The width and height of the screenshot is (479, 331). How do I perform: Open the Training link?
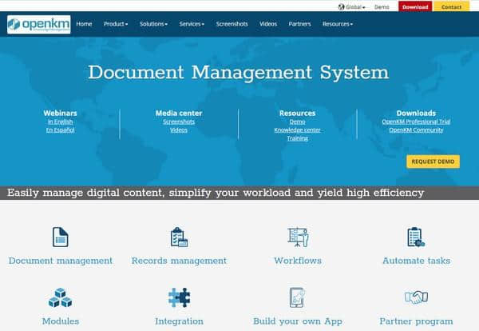coord(298,138)
